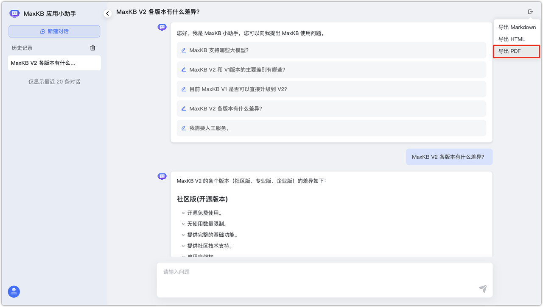Choose 导出 PDF from the export menu
The image size is (543, 307).
517,52
